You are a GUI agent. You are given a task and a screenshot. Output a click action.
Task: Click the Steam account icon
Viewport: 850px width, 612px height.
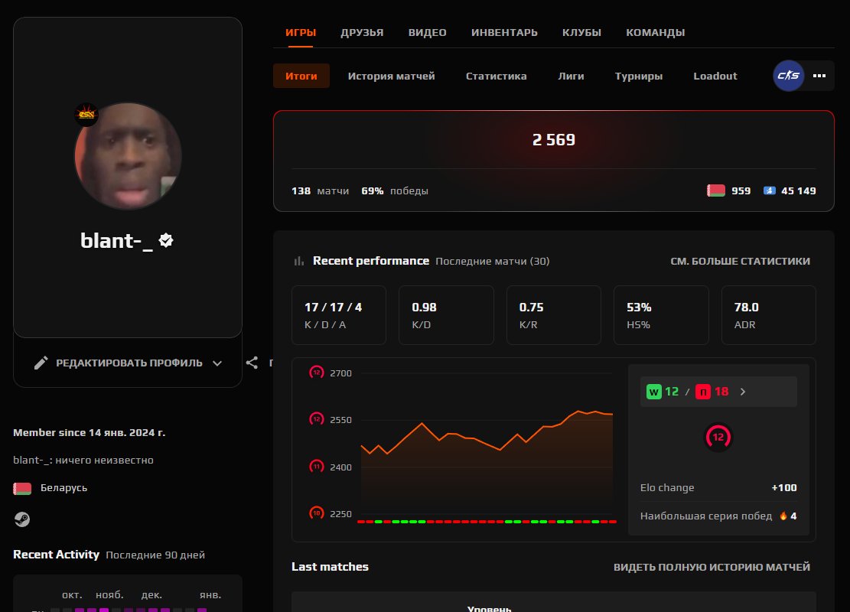point(22,519)
